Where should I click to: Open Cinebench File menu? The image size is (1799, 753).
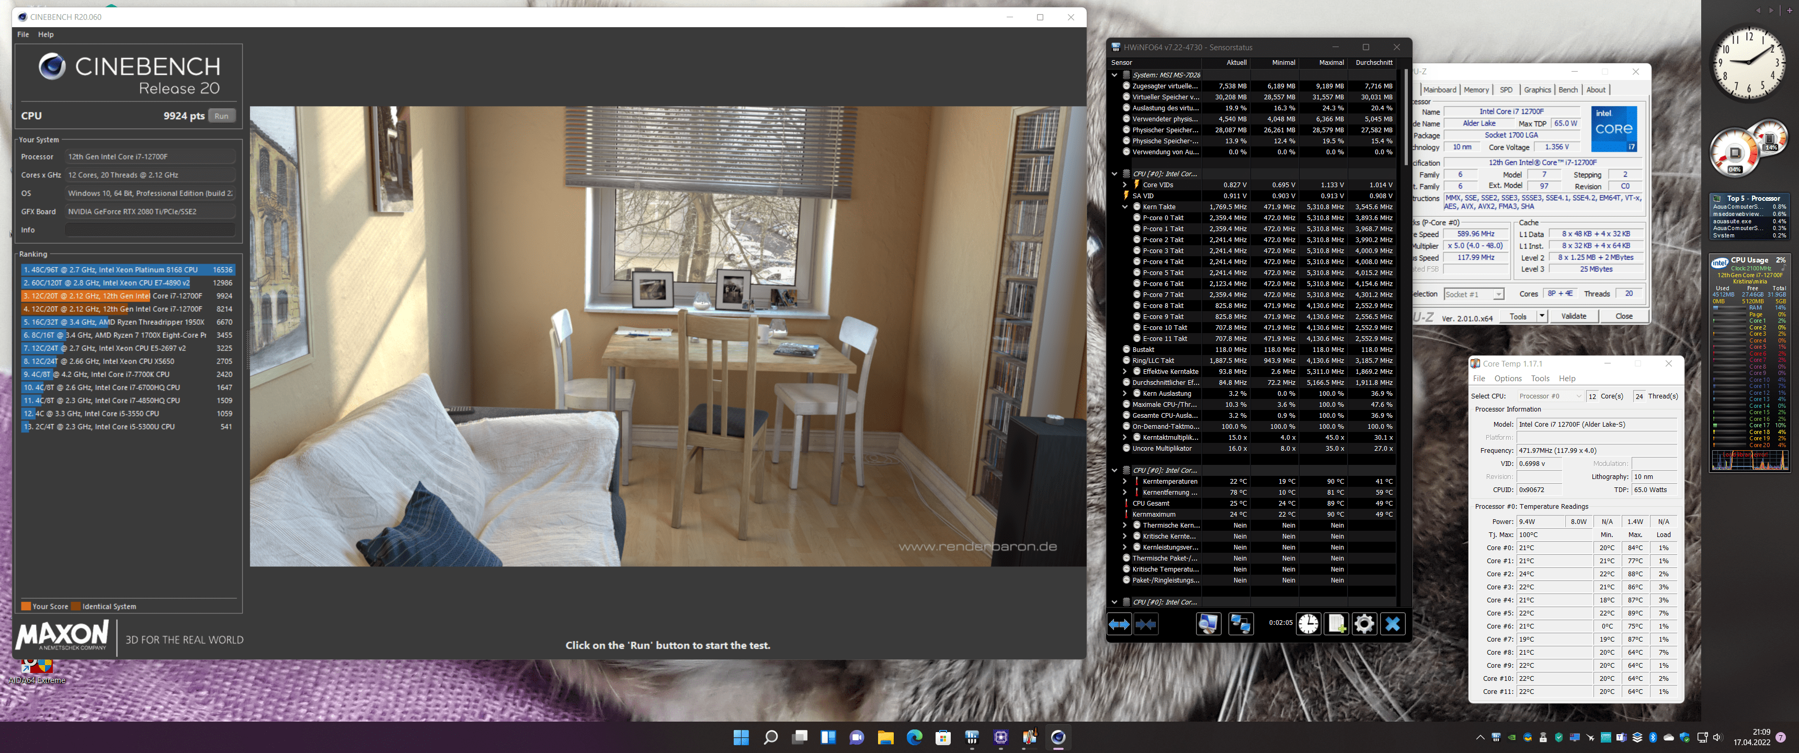tap(23, 34)
